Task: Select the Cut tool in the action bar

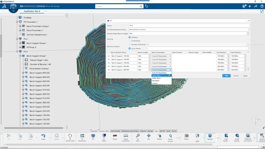Action: [x=9, y=137]
